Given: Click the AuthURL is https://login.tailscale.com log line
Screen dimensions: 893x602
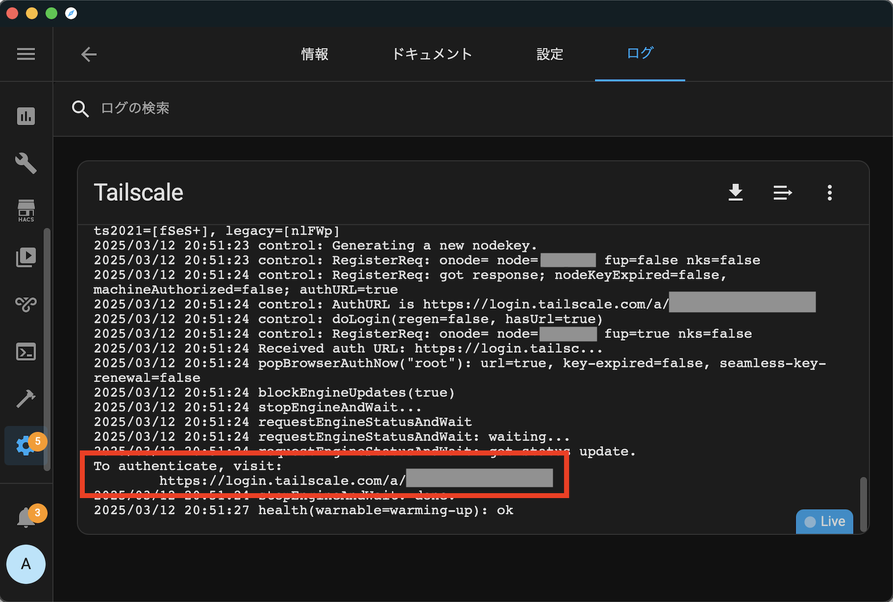Looking at the screenshot, I should coord(455,304).
